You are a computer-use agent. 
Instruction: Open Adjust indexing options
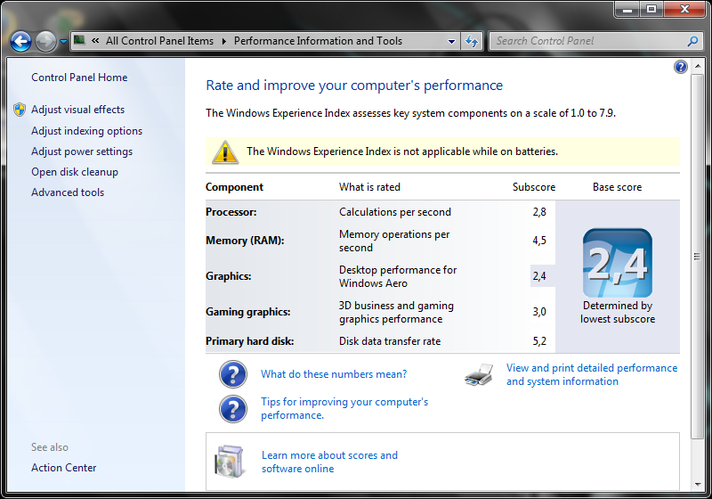click(86, 131)
